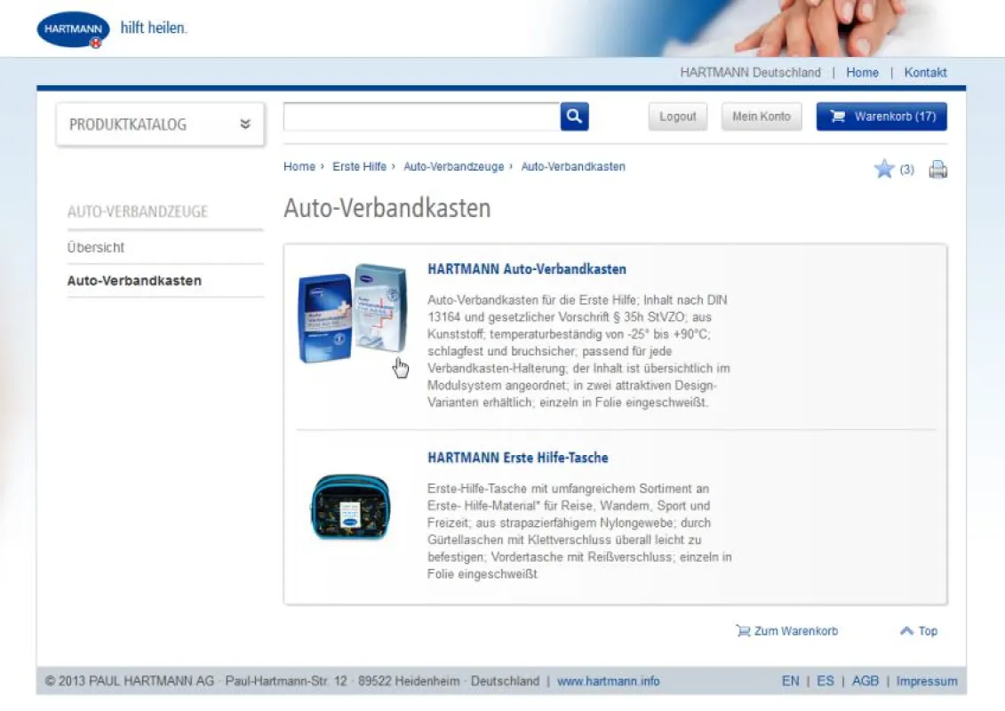
Task: Open the www.hartmann.info link
Action: 609,681
